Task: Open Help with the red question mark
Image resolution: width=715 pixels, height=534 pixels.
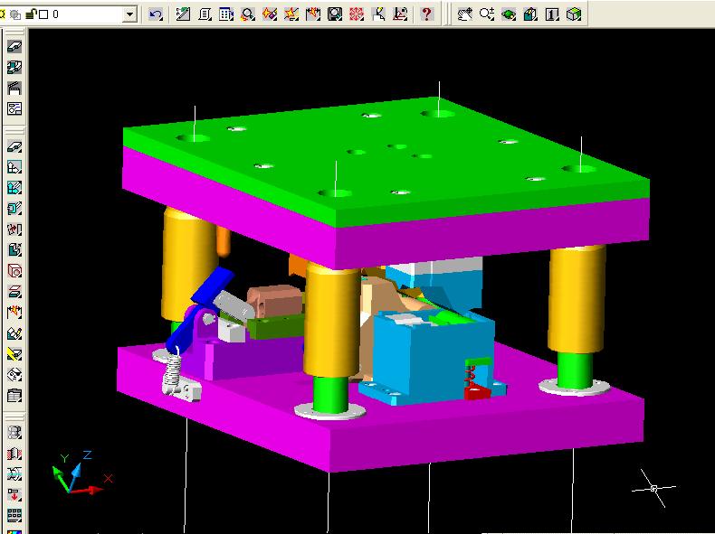Action: [x=426, y=14]
